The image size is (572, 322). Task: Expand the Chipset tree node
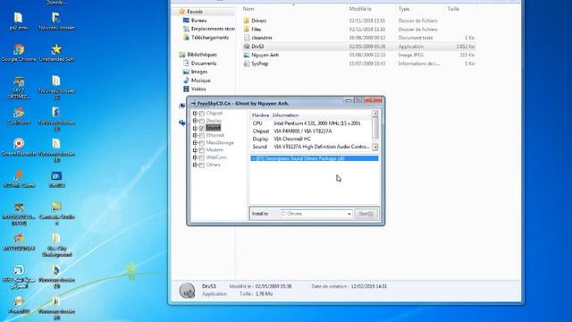pyautogui.click(x=195, y=114)
